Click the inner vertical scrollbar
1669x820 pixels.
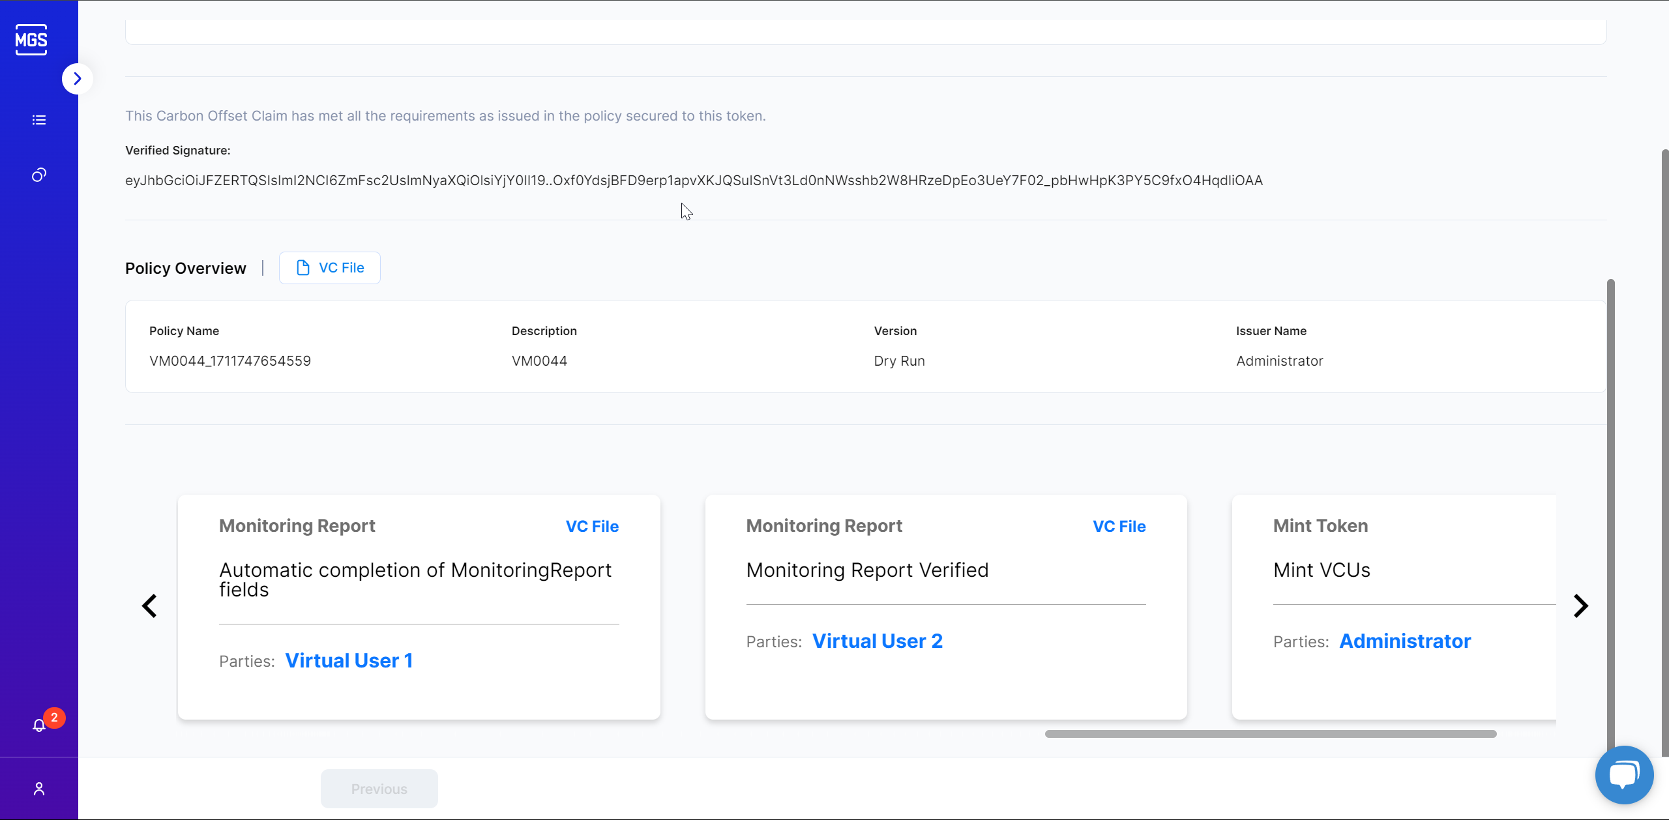[x=1611, y=515]
